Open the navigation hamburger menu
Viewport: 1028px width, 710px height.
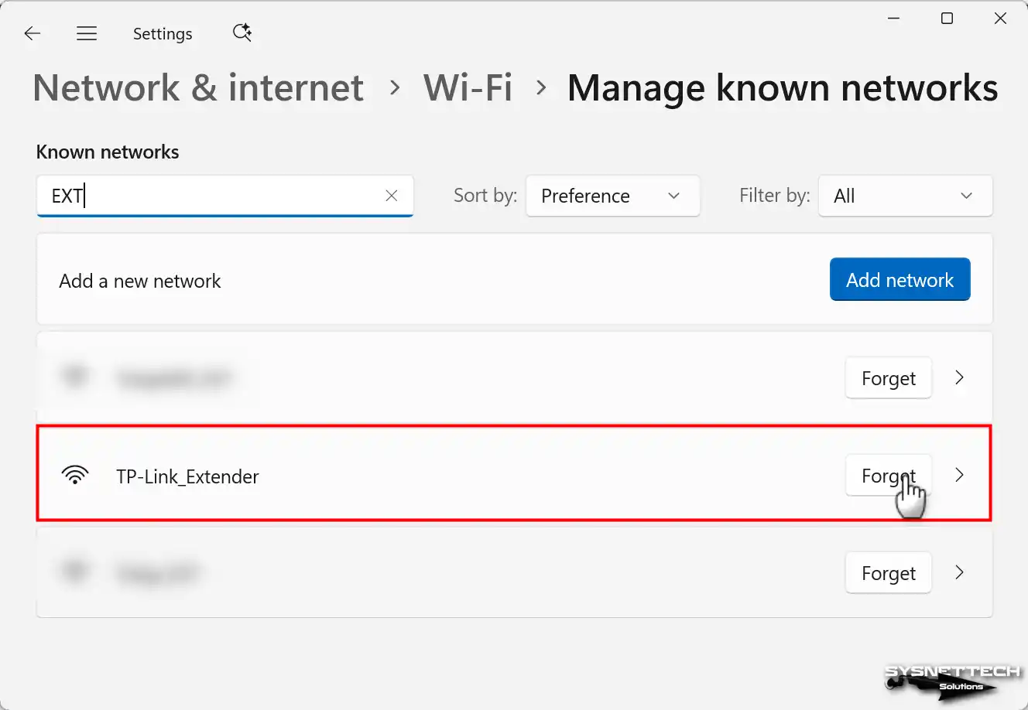87,33
